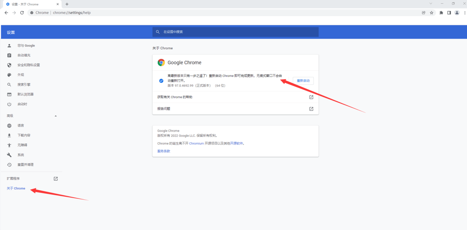Click external icon beside 获取有关 Chrome 的帮助
This screenshot has width=467, height=230.
[x=311, y=97]
